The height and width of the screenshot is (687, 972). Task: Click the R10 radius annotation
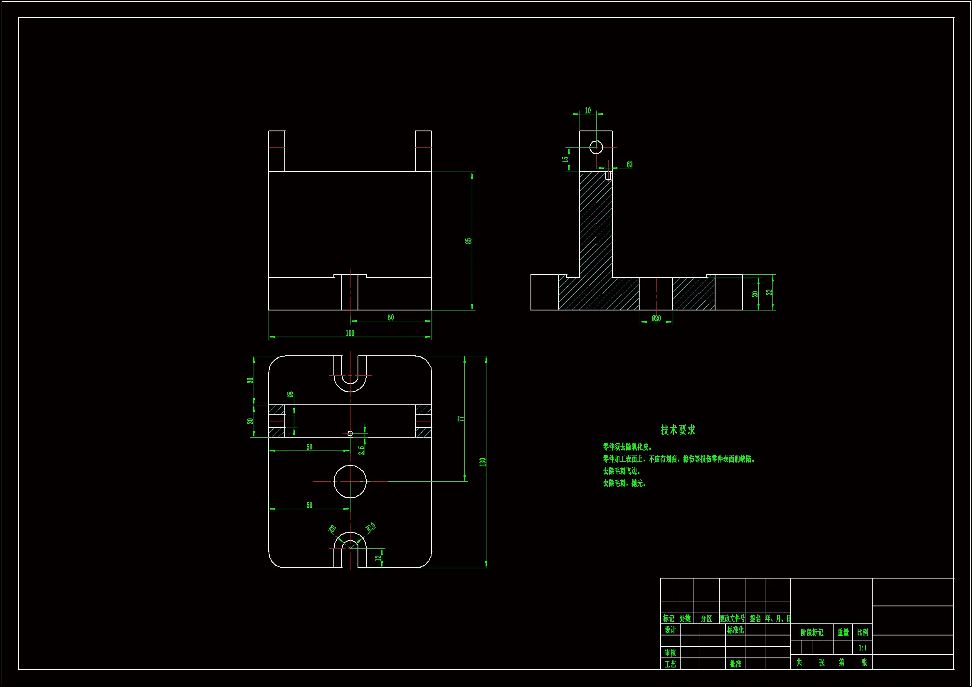(370, 527)
